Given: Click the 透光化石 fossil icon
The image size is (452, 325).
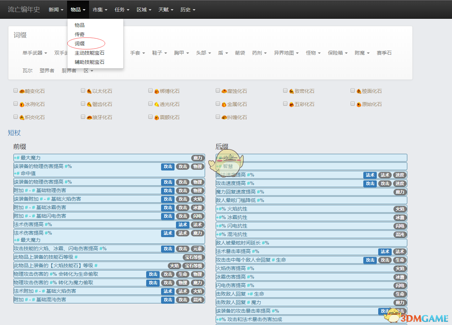Looking at the screenshot, I should (x=157, y=104).
